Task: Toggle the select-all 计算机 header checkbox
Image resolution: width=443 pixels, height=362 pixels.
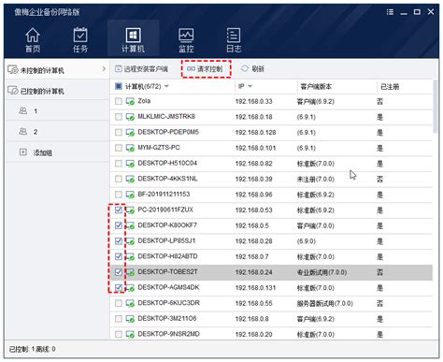Action: click(x=119, y=86)
